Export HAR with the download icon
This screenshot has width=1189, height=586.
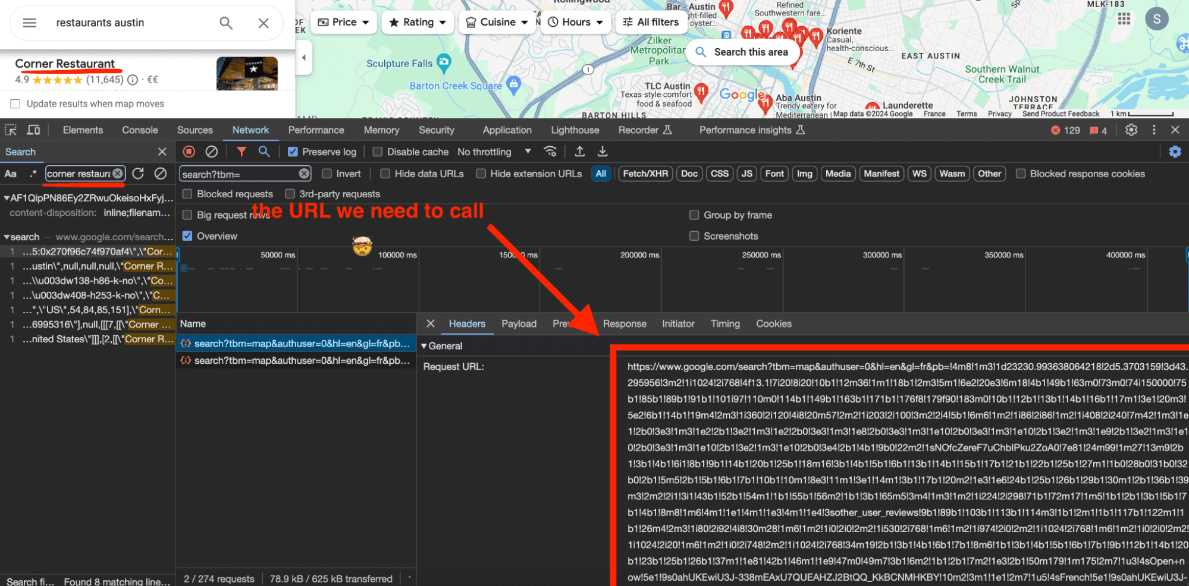pos(602,152)
